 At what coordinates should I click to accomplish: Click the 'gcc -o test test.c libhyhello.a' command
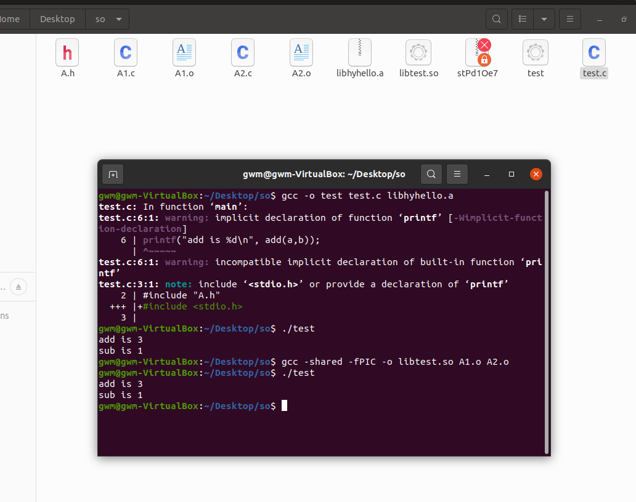click(x=367, y=196)
